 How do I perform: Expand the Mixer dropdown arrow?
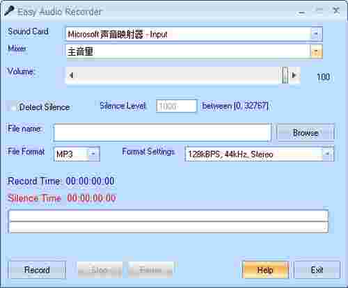click(316, 51)
